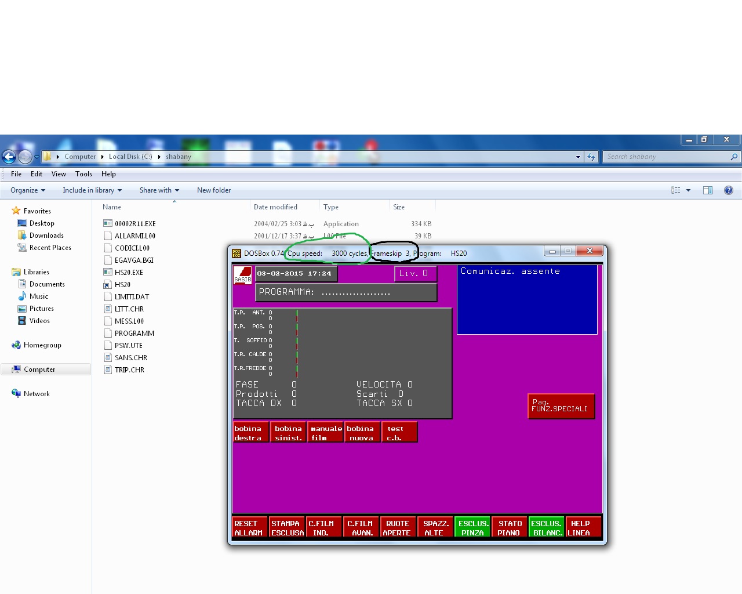This screenshot has height=594, width=742.
Task: Open the address bar history dropdown
Action: click(x=578, y=157)
